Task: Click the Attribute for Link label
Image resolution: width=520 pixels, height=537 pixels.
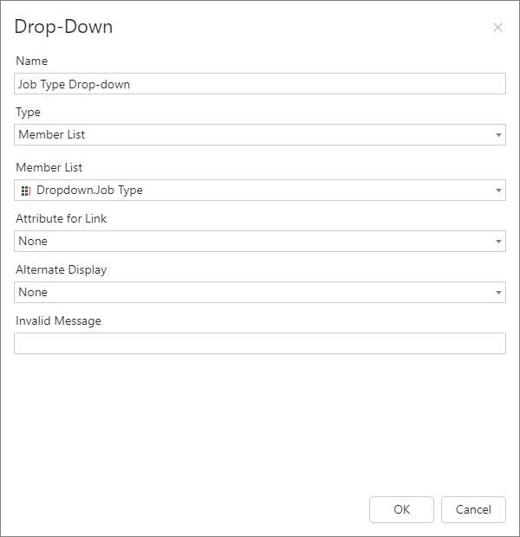Action: (62, 219)
